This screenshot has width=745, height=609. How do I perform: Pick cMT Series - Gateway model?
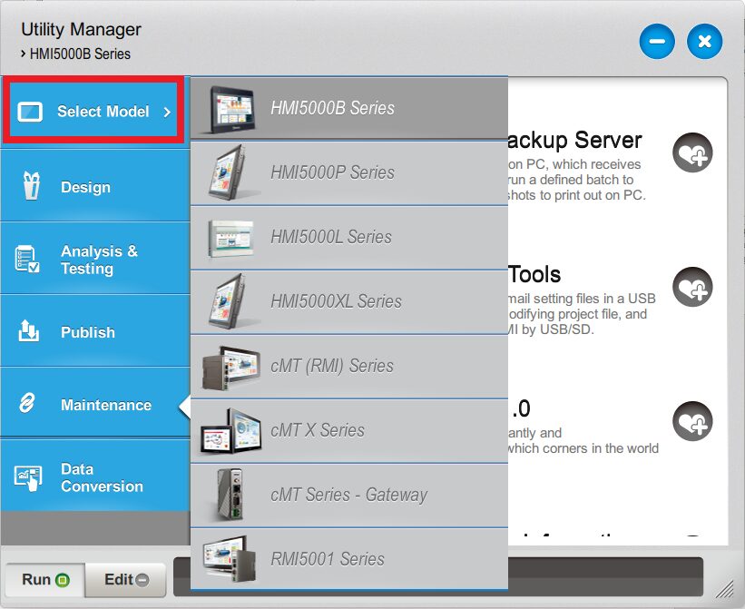(x=349, y=496)
